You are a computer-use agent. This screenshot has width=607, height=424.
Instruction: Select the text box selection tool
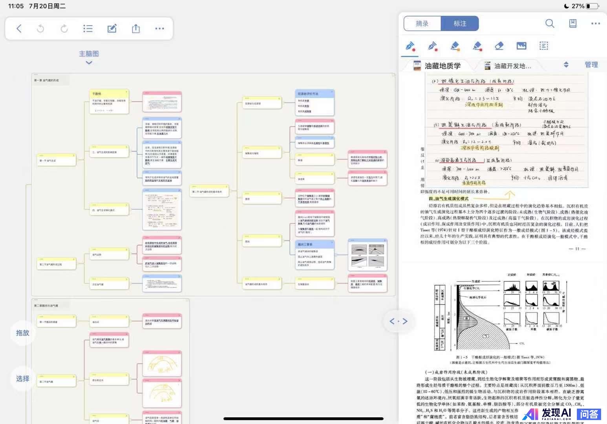click(x=544, y=46)
